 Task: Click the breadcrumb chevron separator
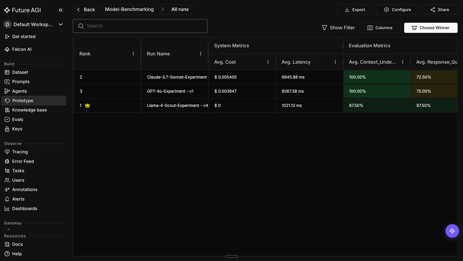(x=163, y=9)
